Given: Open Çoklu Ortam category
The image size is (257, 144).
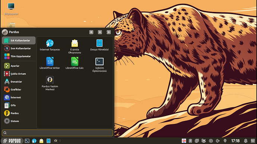Looking at the screenshot, I should pyautogui.click(x=19, y=74).
